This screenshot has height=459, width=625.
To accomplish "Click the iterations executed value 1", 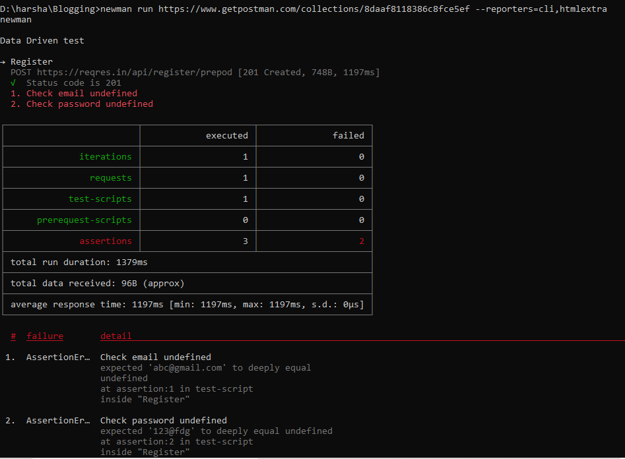I will (x=245, y=156).
